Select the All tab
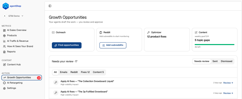 [x=55, y=72]
